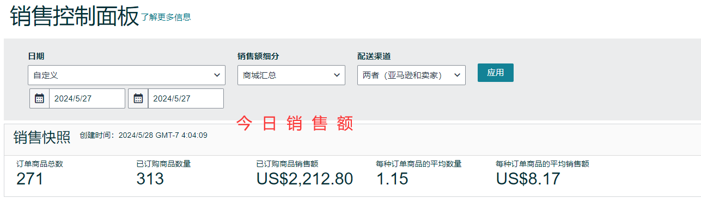The image size is (701, 198).
Task: Focus the second 2024/5/27 end date field
Action: (186, 98)
